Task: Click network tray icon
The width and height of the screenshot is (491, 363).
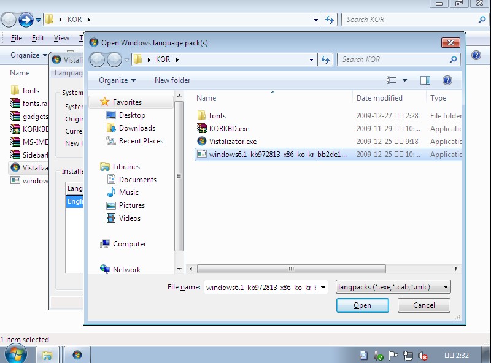Action: click(408, 356)
